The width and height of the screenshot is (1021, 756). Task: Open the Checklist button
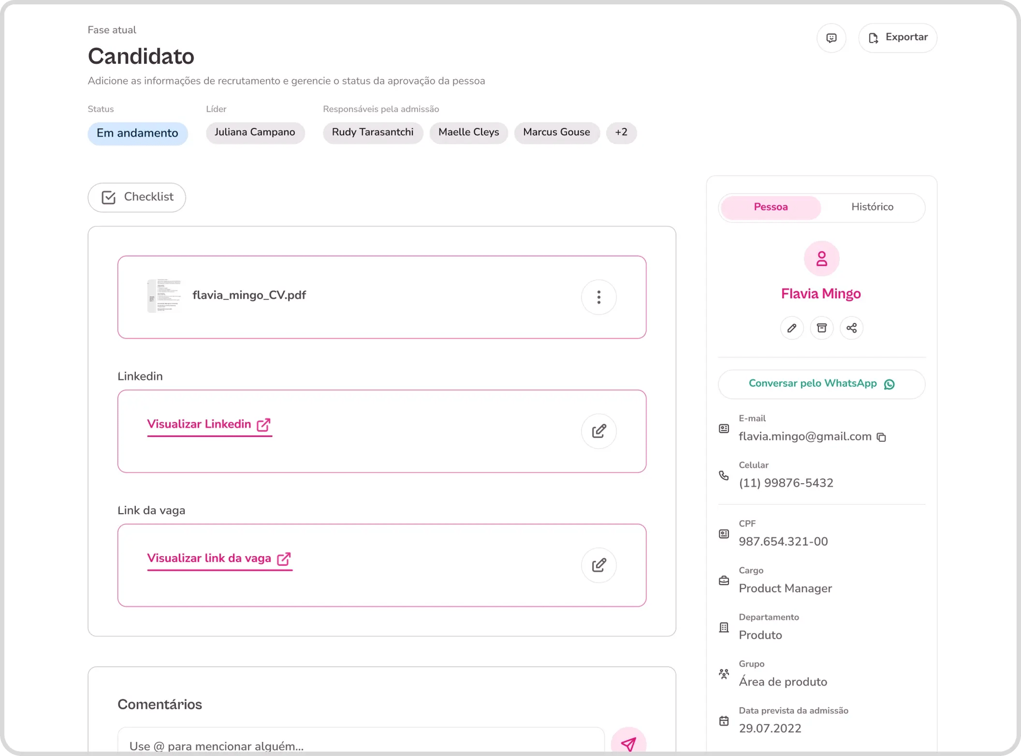tap(137, 197)
